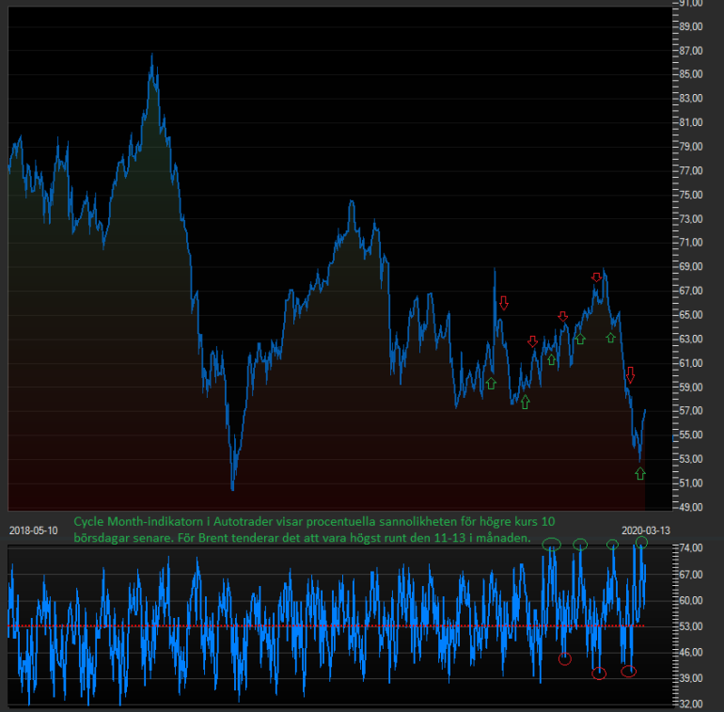Screen dimensions: 724x712
Task: Click the 73,00 price level label
Action: tap(691, 219)
